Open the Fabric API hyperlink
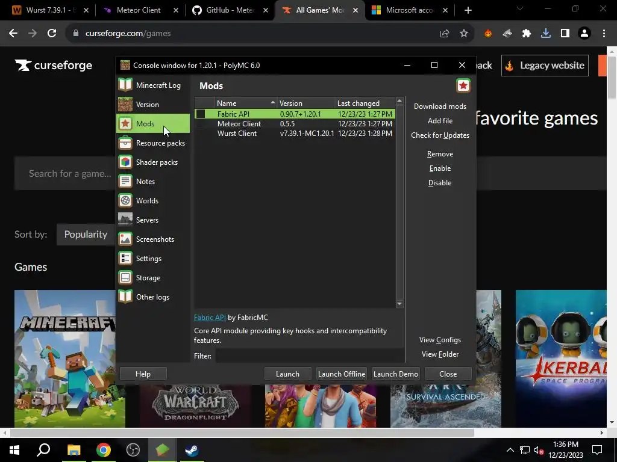 point(210,318)
